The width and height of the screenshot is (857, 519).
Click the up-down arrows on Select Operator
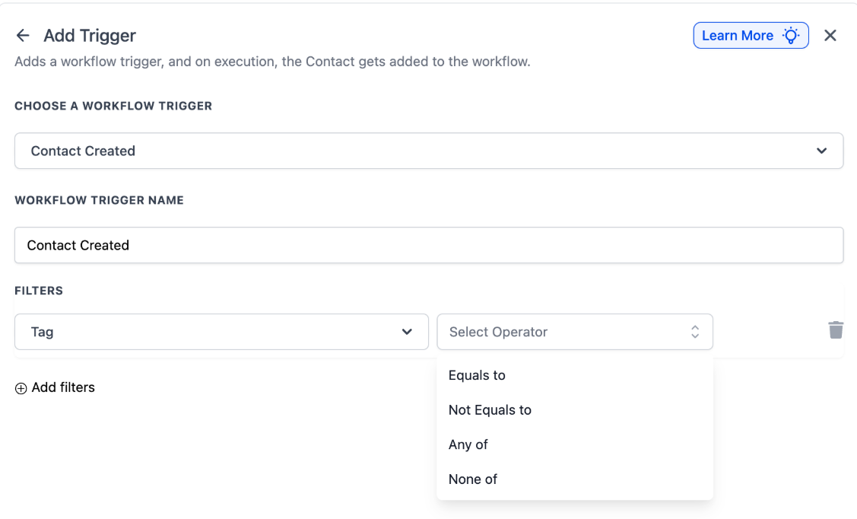click(695, 332)
